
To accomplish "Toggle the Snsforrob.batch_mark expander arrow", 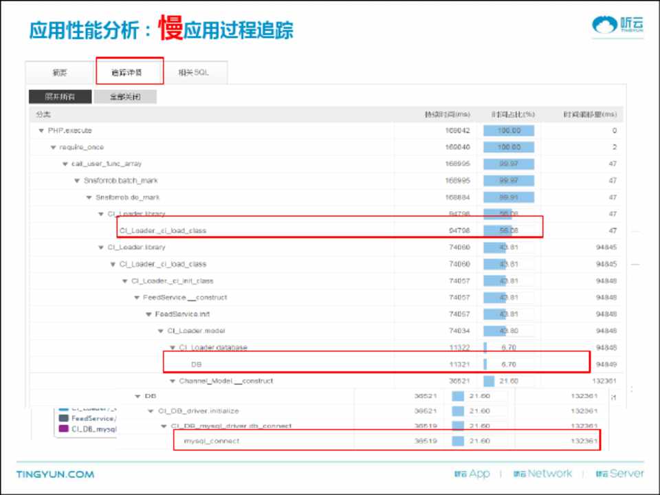I will coord(77,181).
